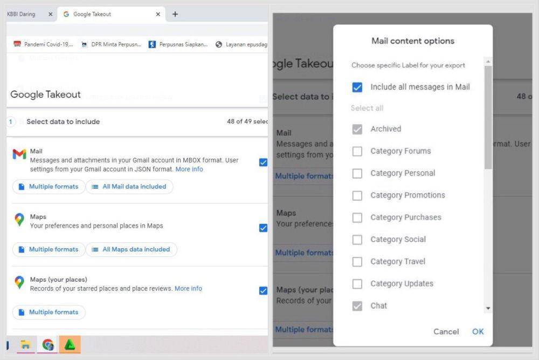Click the label list scrollbar thumb

coord(488,117)
